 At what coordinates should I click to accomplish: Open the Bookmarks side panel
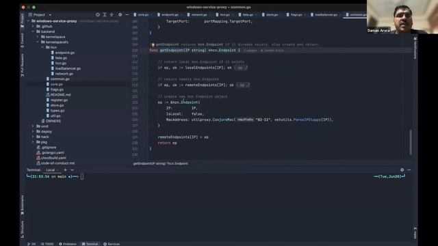click(23, 204)
